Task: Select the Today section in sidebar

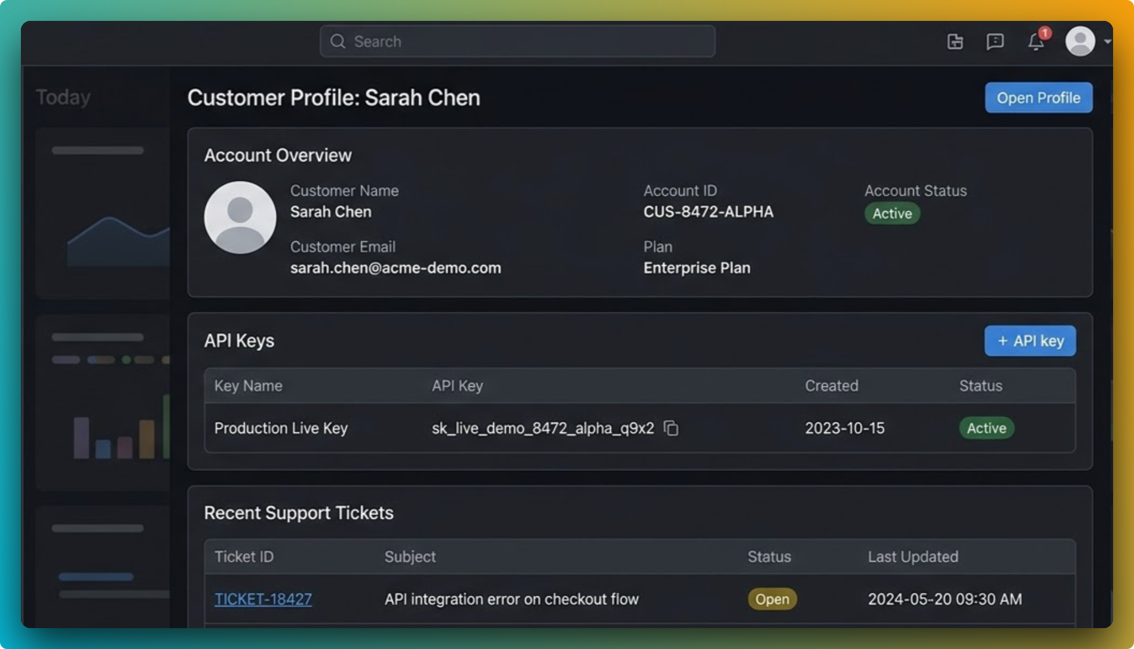Action: 63,97
